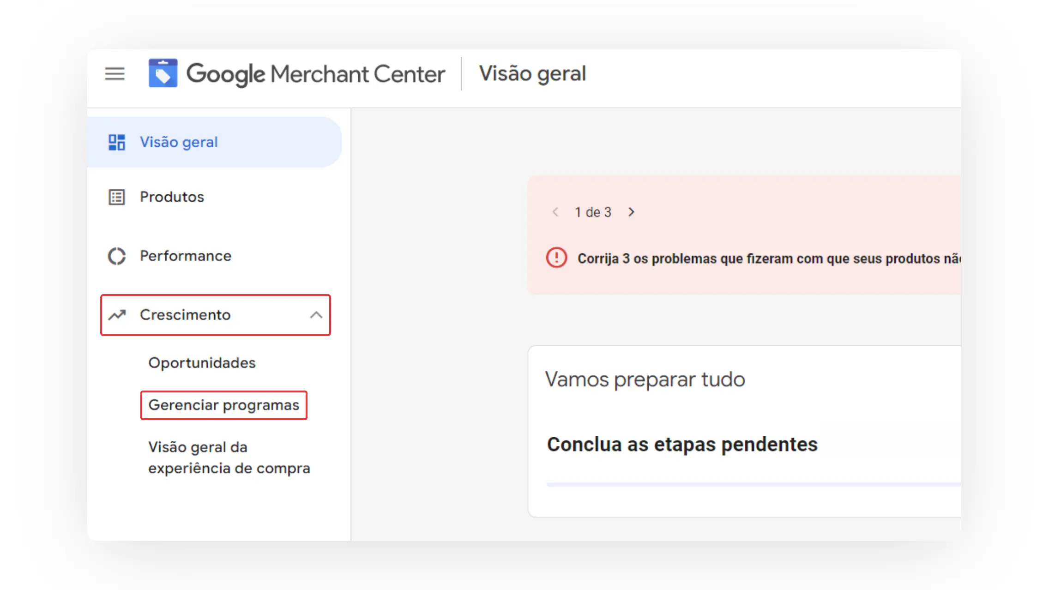Collapse the Crescimento section
This screenshot has height=590, width=1049.
pyautogui.click(x=317, y=315)
